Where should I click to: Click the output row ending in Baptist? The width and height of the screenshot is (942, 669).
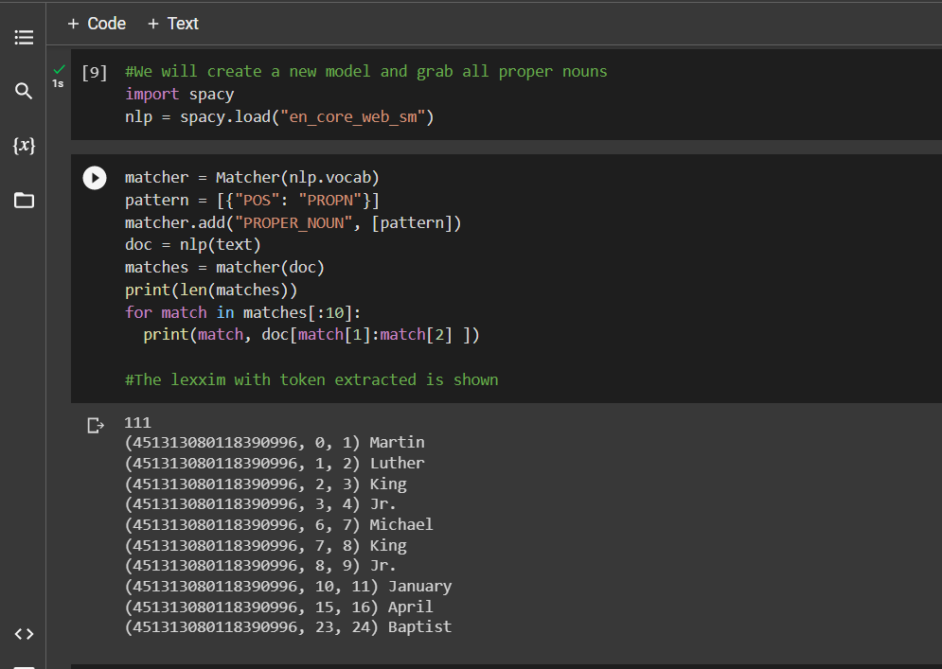[288, 627]
